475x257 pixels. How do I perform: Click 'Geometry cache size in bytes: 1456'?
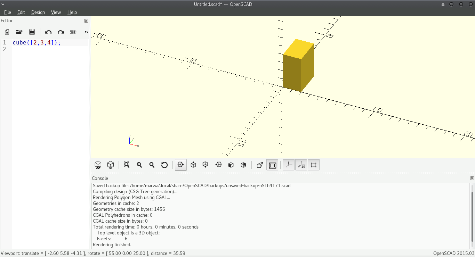(x=129, y=209)
